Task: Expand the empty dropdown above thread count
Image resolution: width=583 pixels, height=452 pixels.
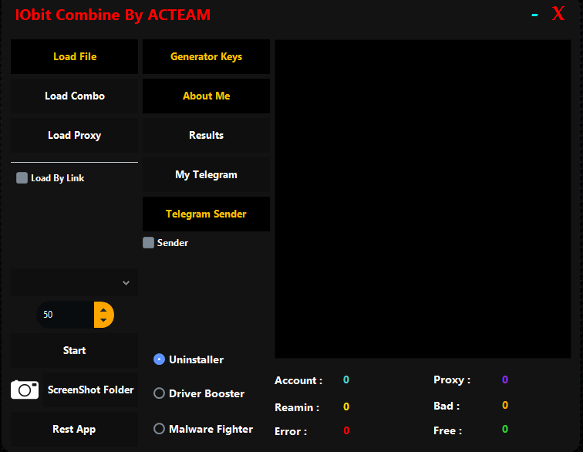Action: tap(74, 283)
